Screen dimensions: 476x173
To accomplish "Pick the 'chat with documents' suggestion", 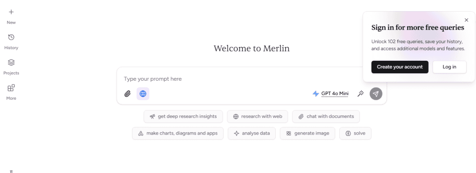I will [x=326, y=116].
